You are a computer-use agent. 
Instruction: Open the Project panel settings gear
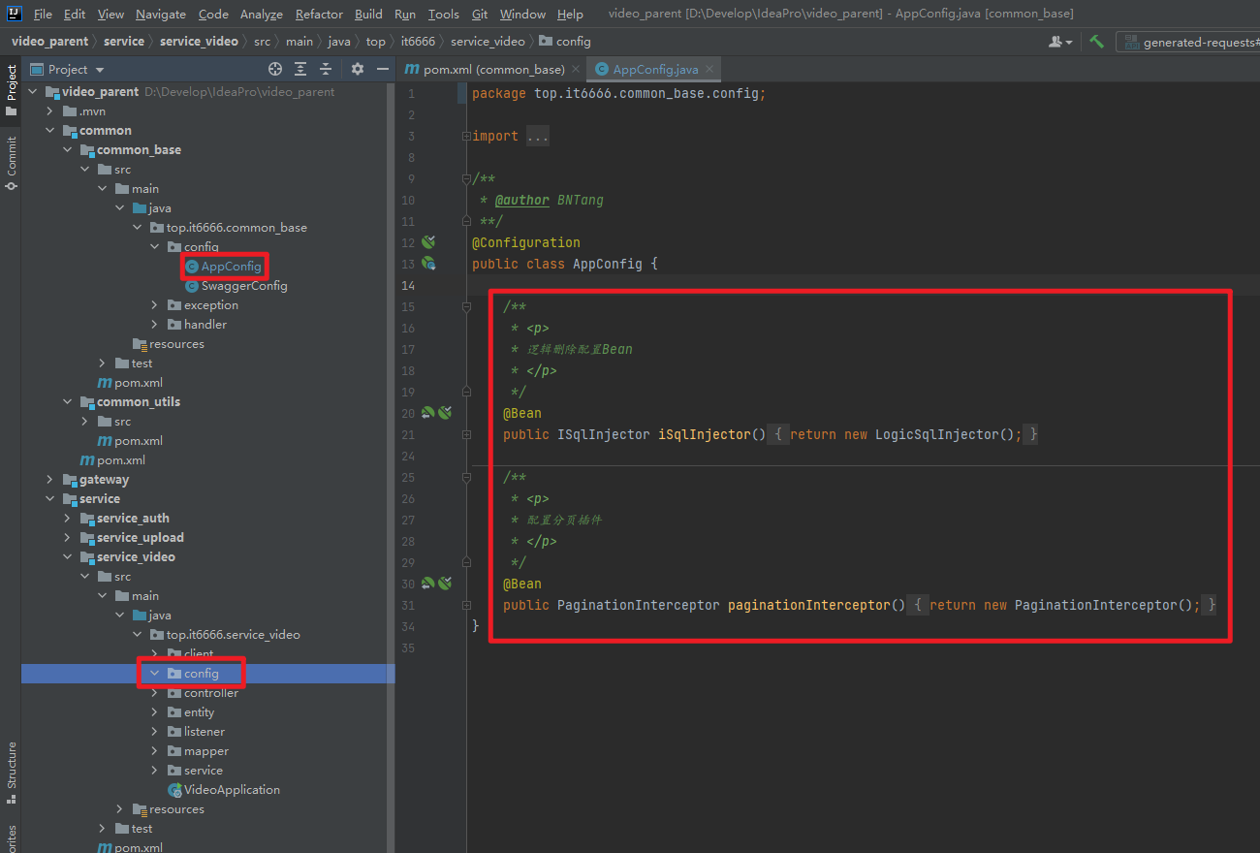pyautogui.click(x=358, y=69)
